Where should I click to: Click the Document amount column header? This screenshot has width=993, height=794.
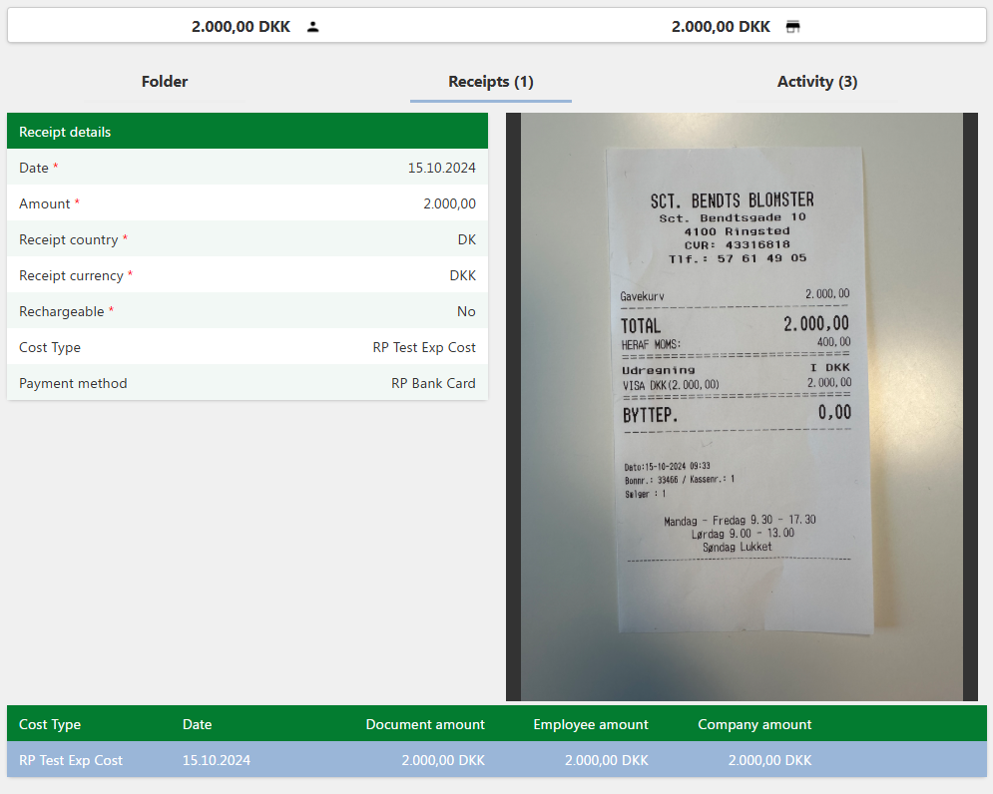(425, 724)
